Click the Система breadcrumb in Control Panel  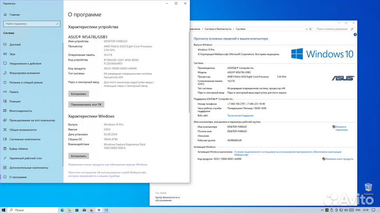241,29
